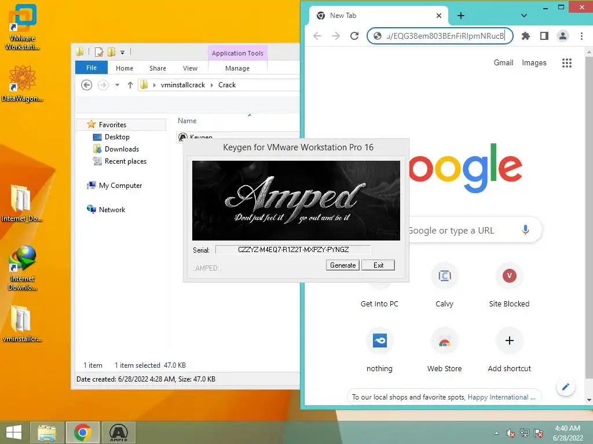This screenshot has height=444, width=593.
Task: Open the Chrome tab search dropdown
Action: click(524, 16)
